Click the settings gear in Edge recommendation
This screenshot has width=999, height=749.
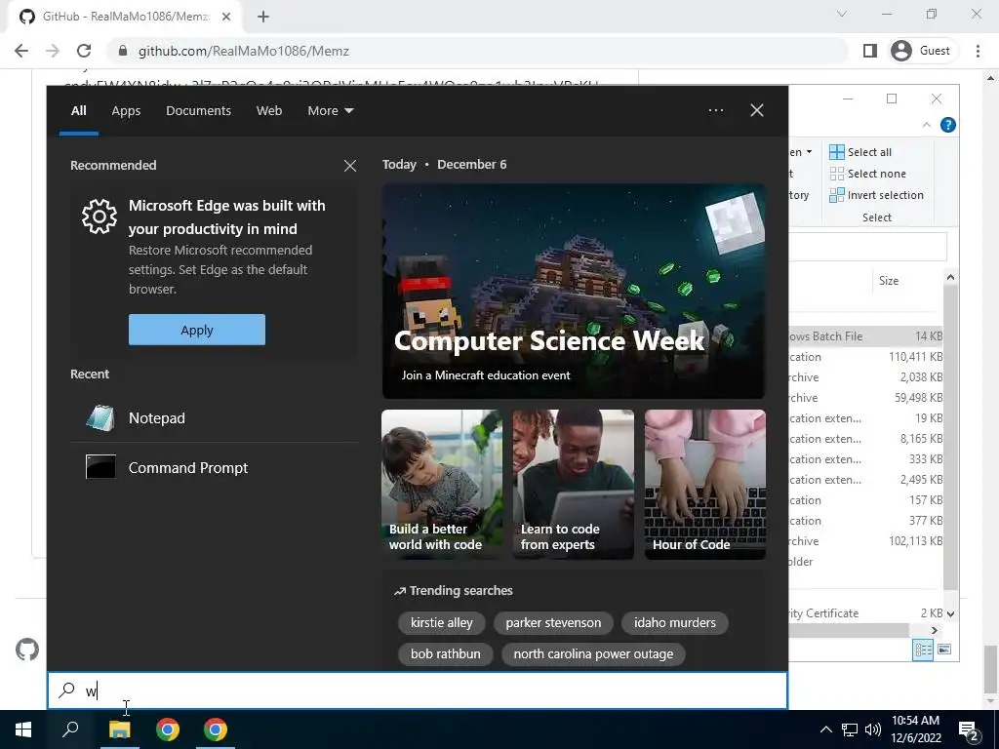click(x=100, y=217)
